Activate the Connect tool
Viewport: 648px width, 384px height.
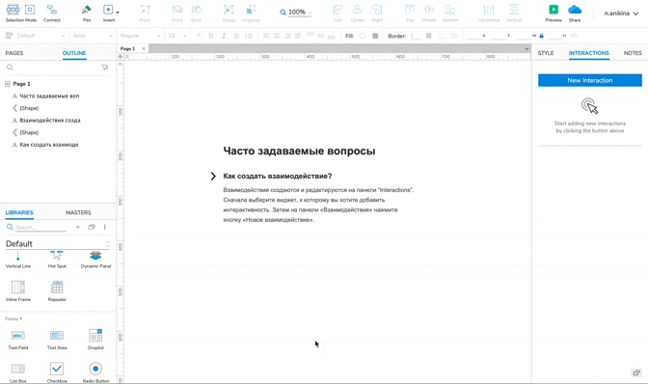click(x=52, y=10)
